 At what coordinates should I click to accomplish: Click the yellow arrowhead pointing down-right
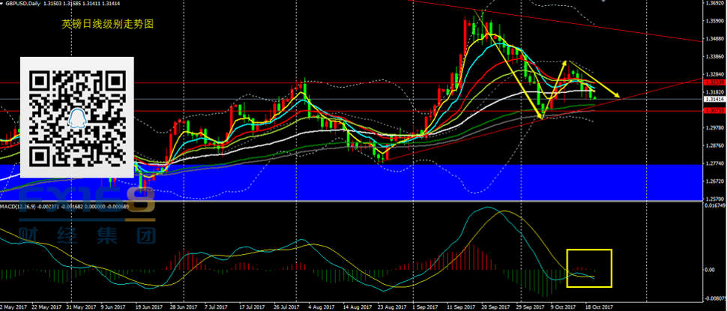click(x=616, y=95)
